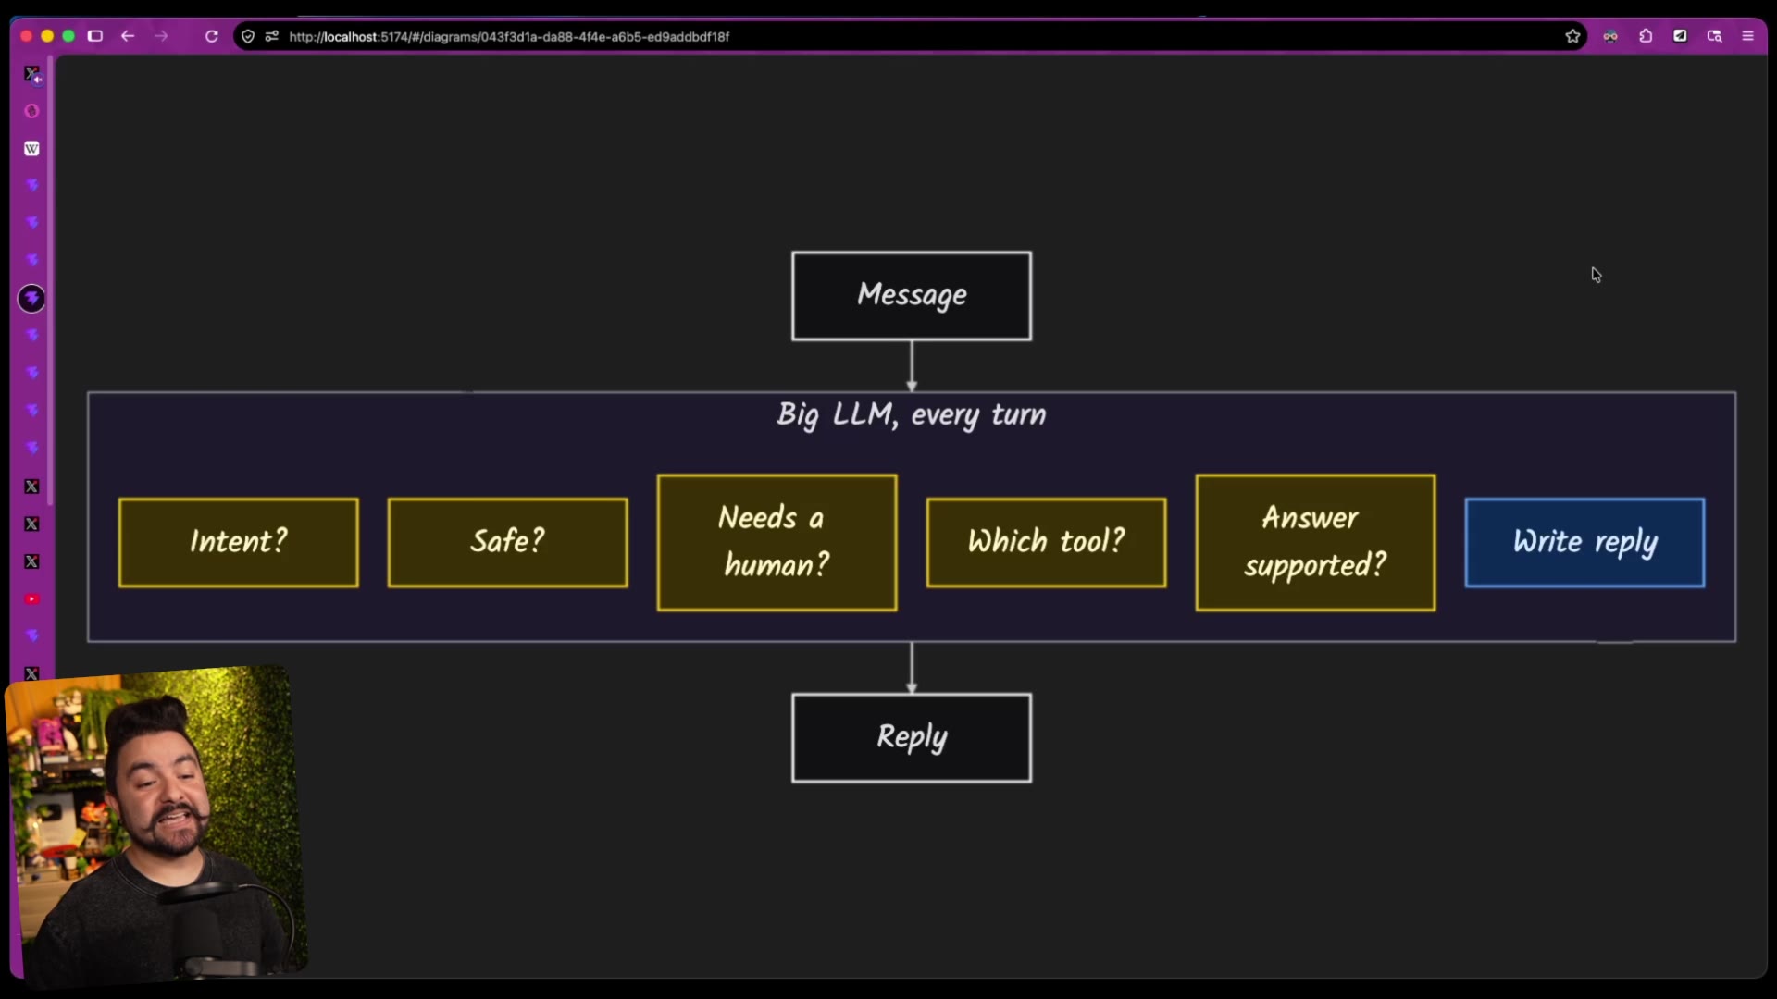Image resolution: width=1777 pixels, height=999 pixels.
Task: Open the tab search folder icon
Action: coord(1714,36)
